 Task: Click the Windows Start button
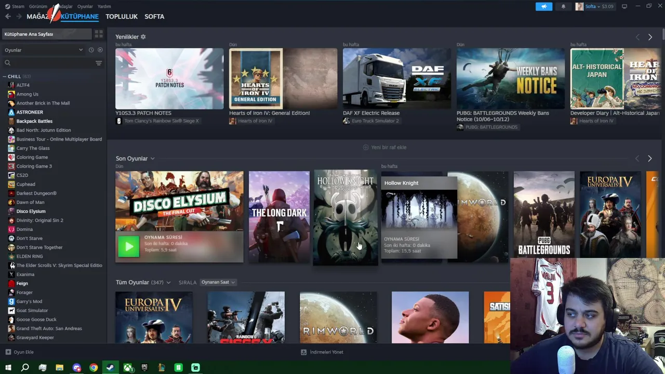[x=8, y=367]
